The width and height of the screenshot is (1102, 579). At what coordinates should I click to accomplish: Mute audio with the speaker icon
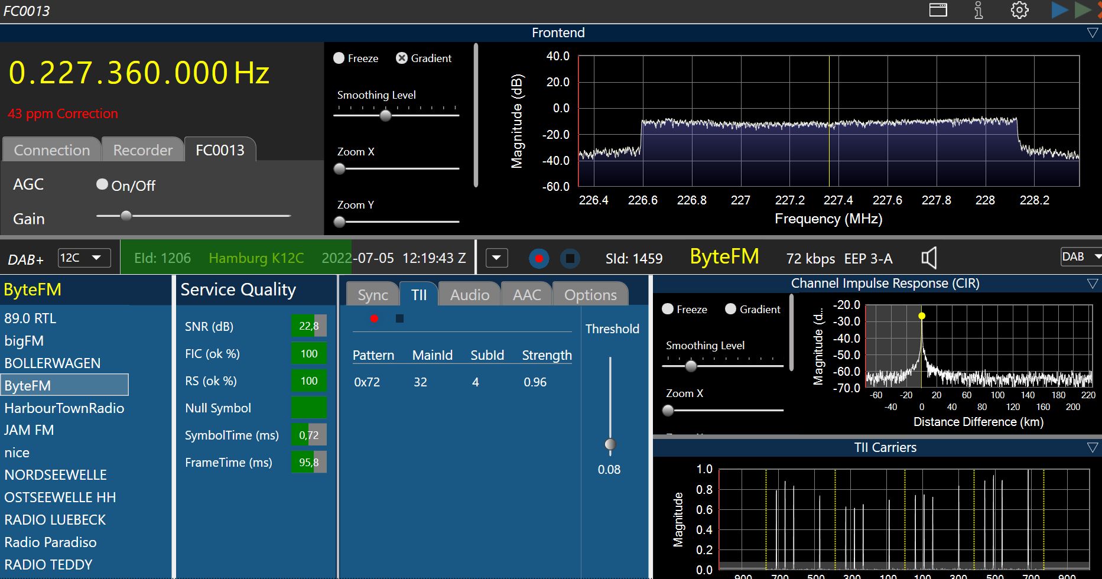929,258
